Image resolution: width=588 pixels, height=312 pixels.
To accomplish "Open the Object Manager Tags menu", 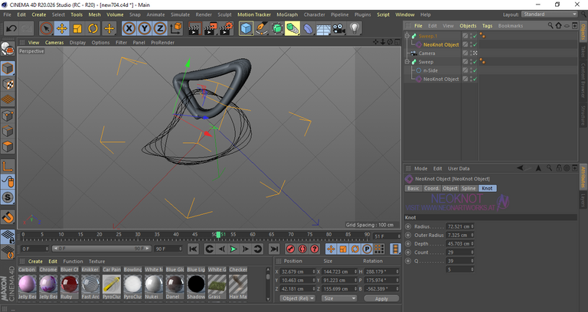I will tap(487, 26).
